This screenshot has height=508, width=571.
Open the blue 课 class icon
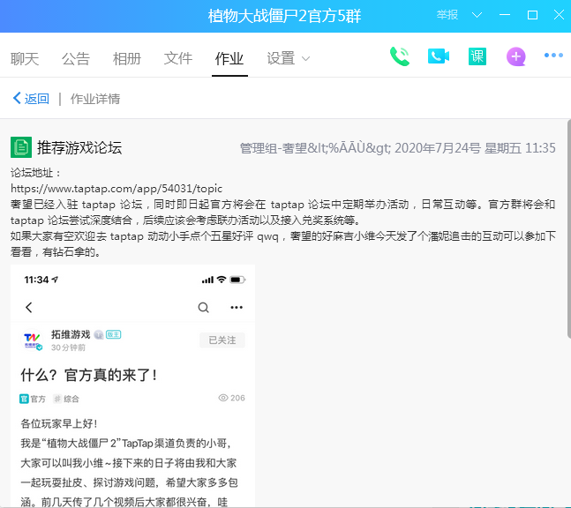click(x=477, y=56)
